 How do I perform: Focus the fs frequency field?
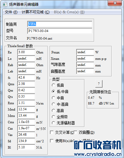coord(26,77)
